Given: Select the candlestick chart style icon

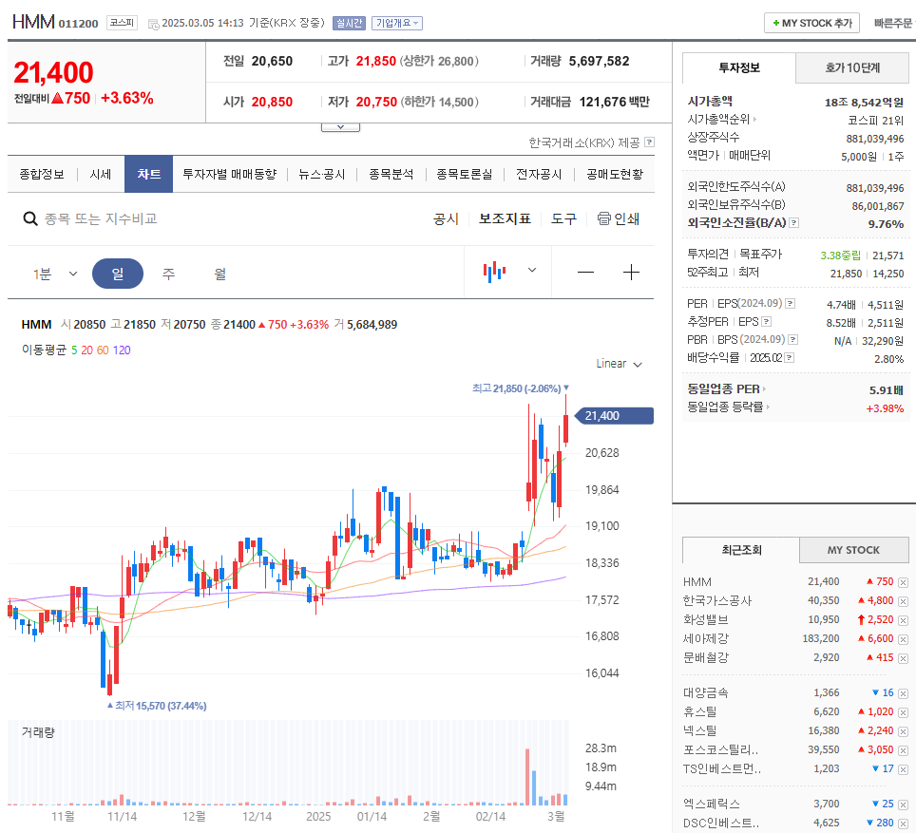Looking at the screenshot, I should click(493, 271).
